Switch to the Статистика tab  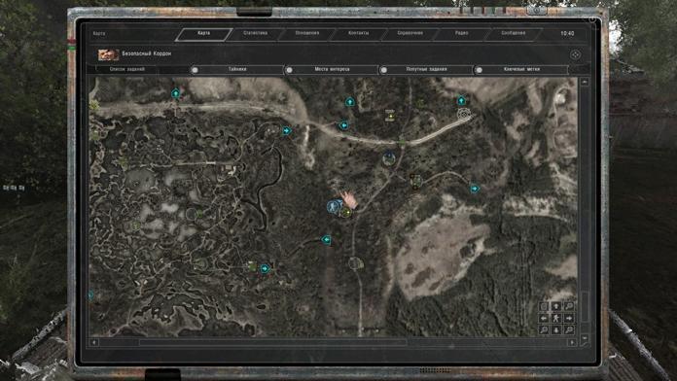255,33
